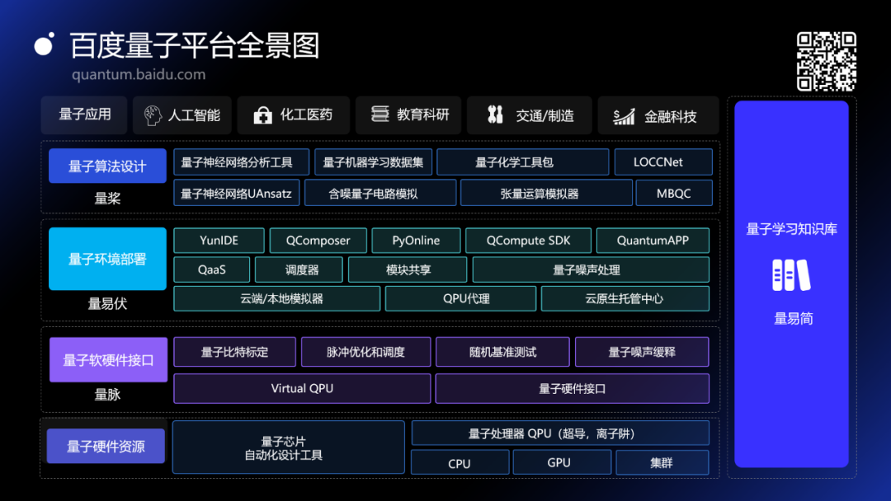Click the 量桨 label

[107, 199]
